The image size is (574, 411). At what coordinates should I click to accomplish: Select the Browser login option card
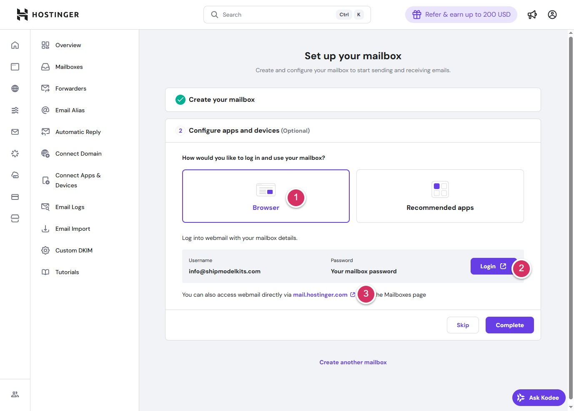point(266,196)
